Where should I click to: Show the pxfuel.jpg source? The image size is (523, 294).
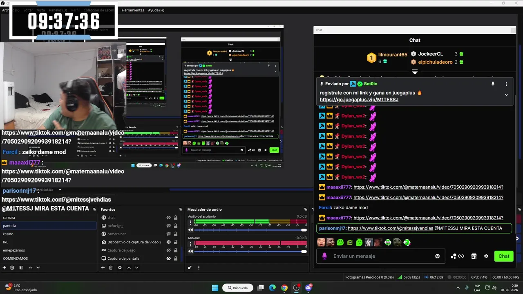pyautogui.click(x=168, y=226)
